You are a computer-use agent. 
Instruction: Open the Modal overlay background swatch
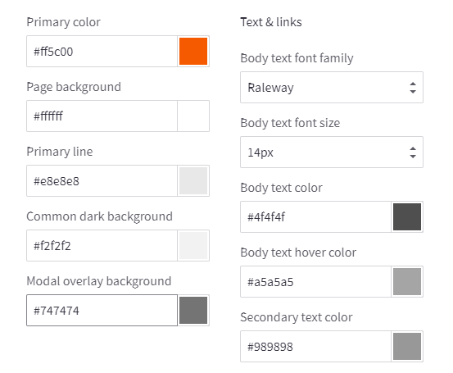pyautogui.click(x=193, y=310)
